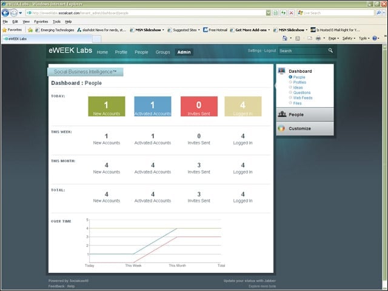Click the Settings link in header
The image size is (388, 291).
click(x=255, y=50)
